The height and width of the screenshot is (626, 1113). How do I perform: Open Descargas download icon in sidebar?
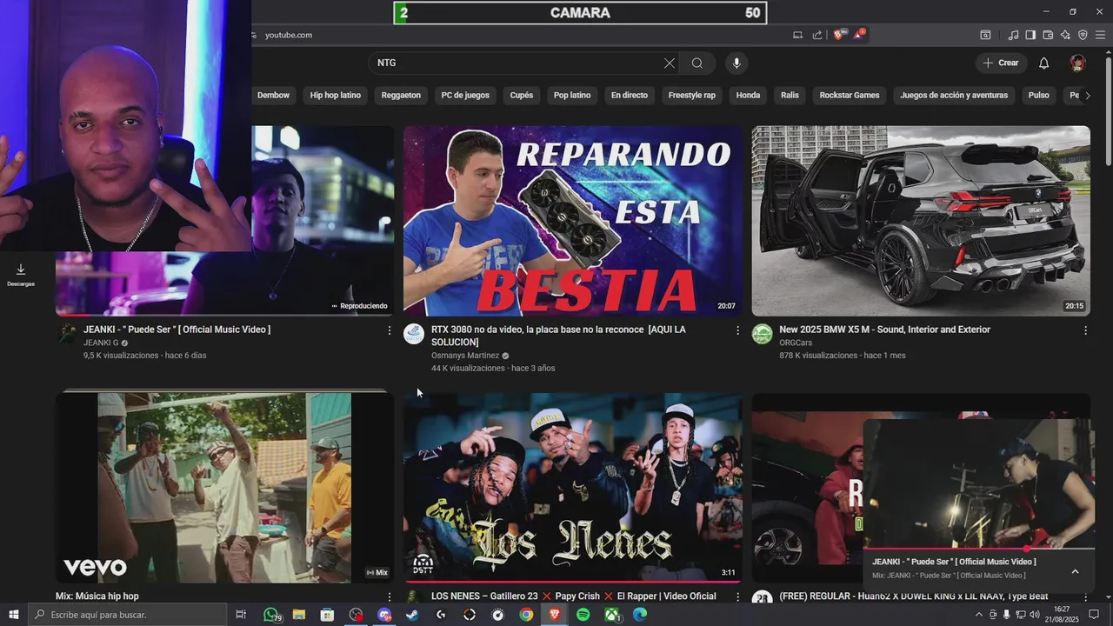click(21, 275)
